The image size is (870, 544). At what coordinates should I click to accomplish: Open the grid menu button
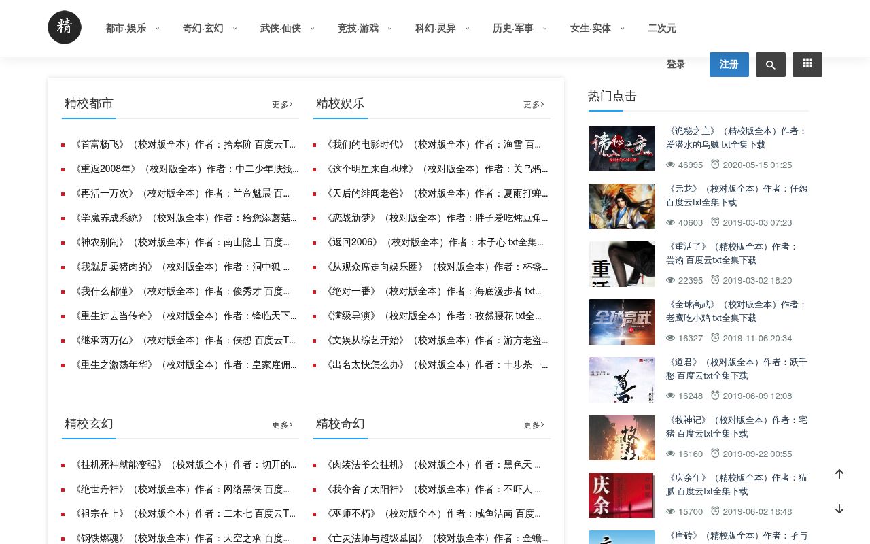[807, 65]
